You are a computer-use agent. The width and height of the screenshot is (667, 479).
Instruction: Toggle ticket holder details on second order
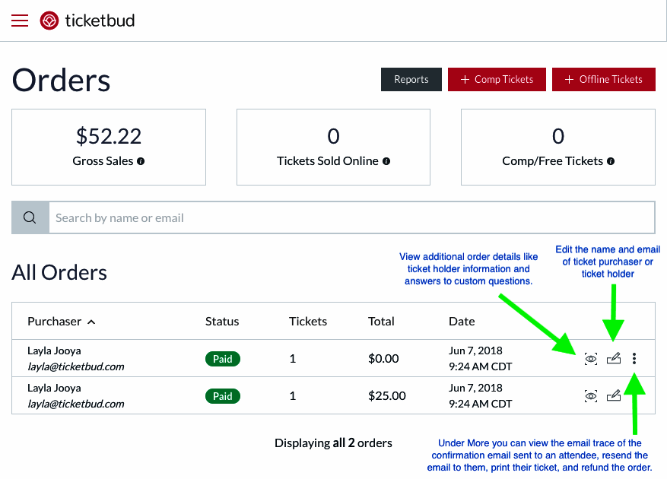(x=591, y=395)
